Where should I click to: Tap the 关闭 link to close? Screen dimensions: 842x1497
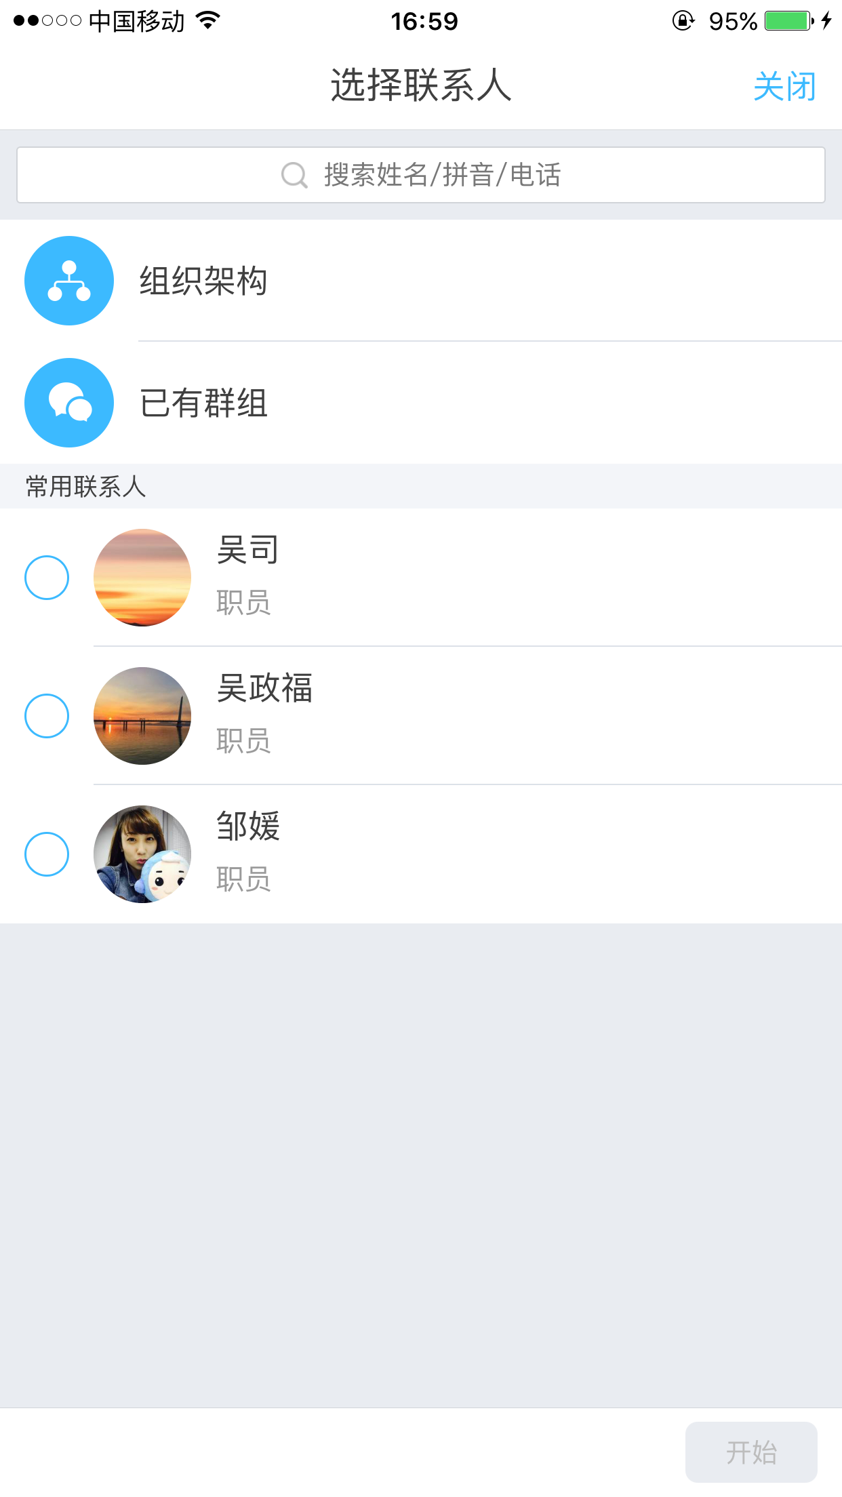784,87
